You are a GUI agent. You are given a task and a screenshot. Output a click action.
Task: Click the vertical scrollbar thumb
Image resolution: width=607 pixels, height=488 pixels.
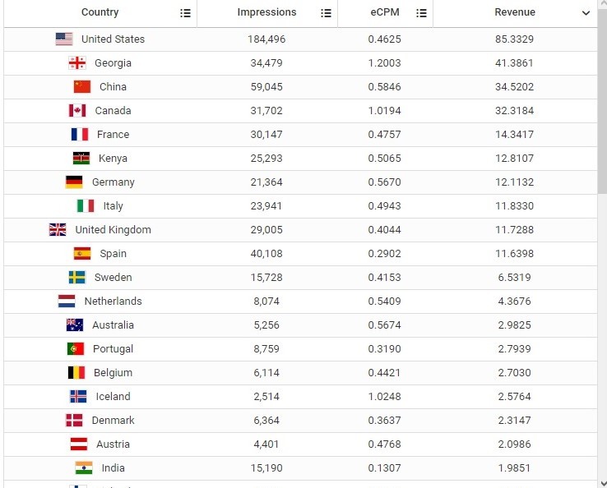tap(602, 101)
